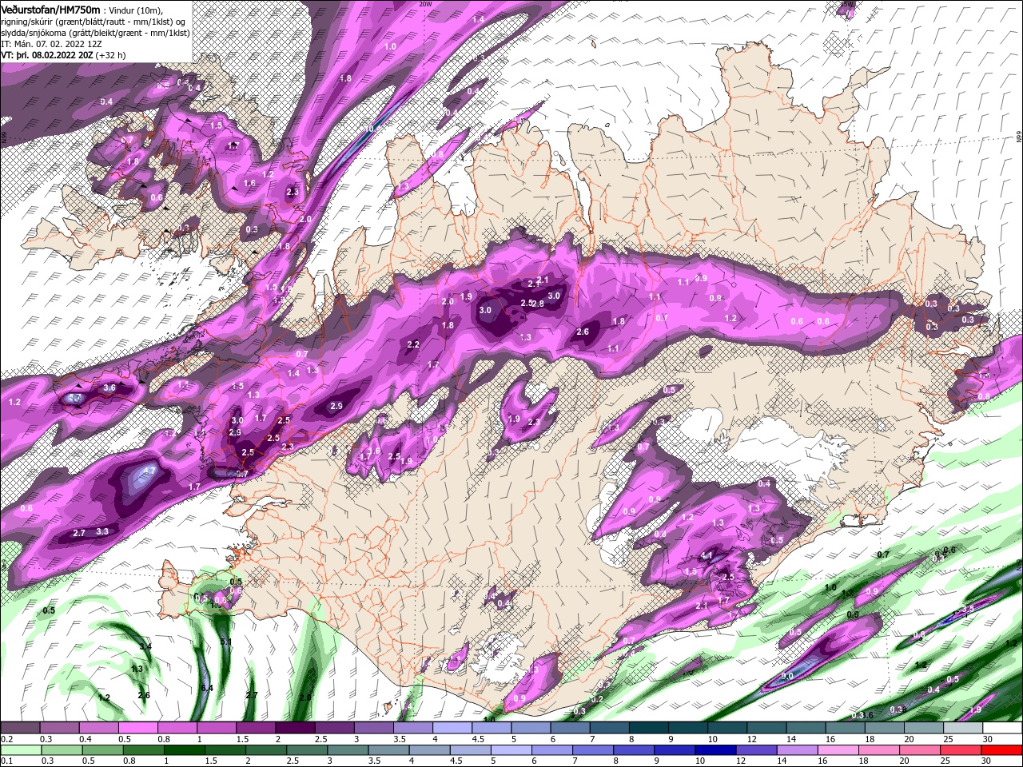Select the dark teal swatch labeled 8 in upper legend
The image size is (1023, 767).
pos(649,728)
